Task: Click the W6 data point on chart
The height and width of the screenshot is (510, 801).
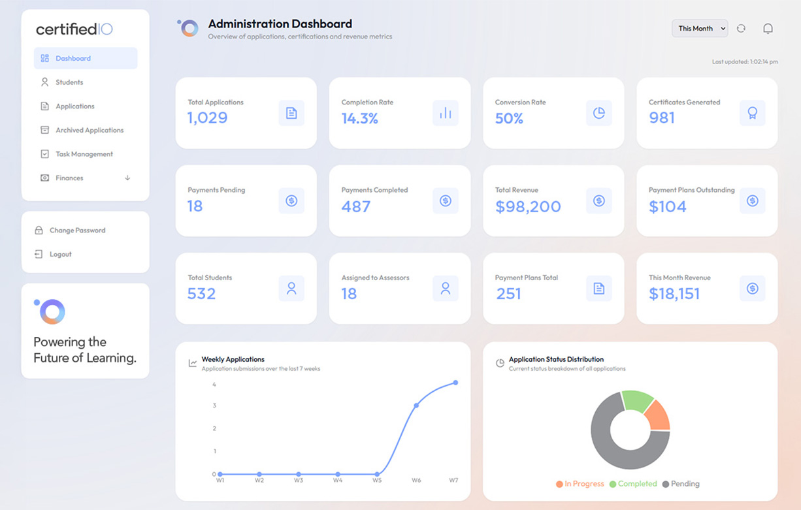Action: pos(416,406)
